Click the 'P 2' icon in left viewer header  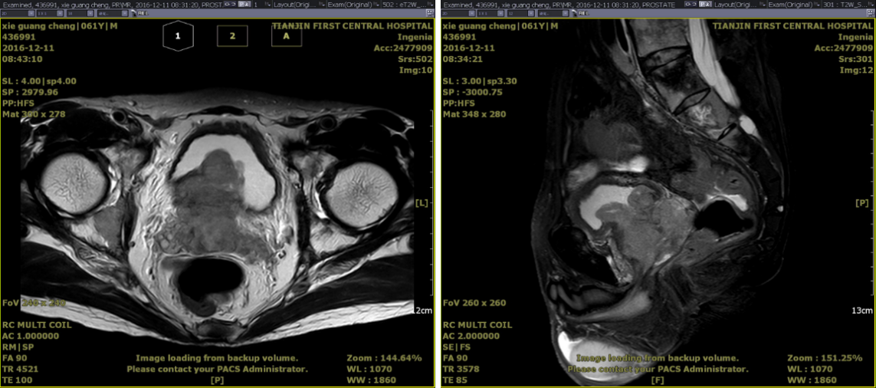[244, 4]
